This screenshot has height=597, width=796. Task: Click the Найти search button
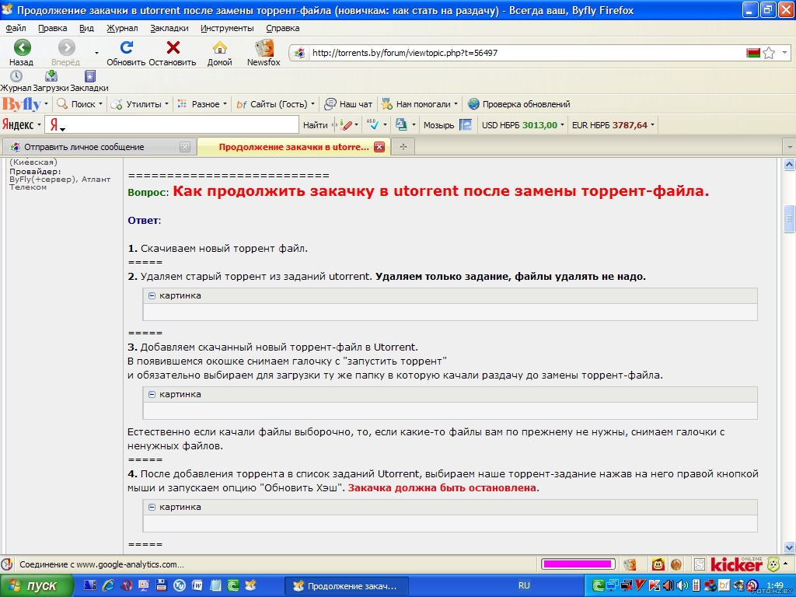pos(316,125)
